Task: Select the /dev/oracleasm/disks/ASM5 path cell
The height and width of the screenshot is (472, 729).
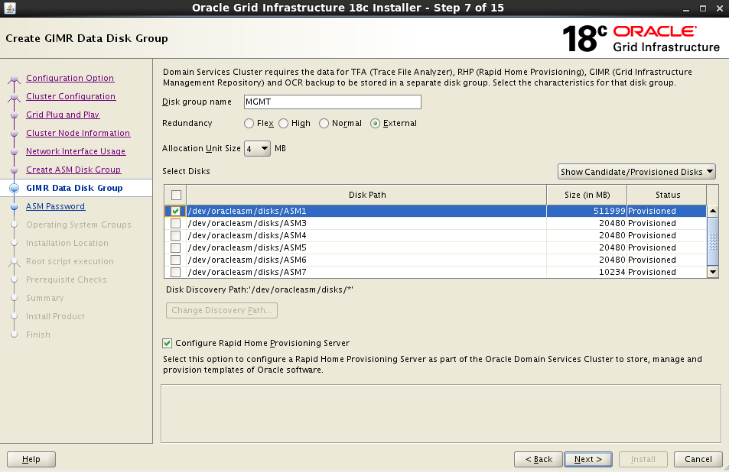Action: point(366,247)
